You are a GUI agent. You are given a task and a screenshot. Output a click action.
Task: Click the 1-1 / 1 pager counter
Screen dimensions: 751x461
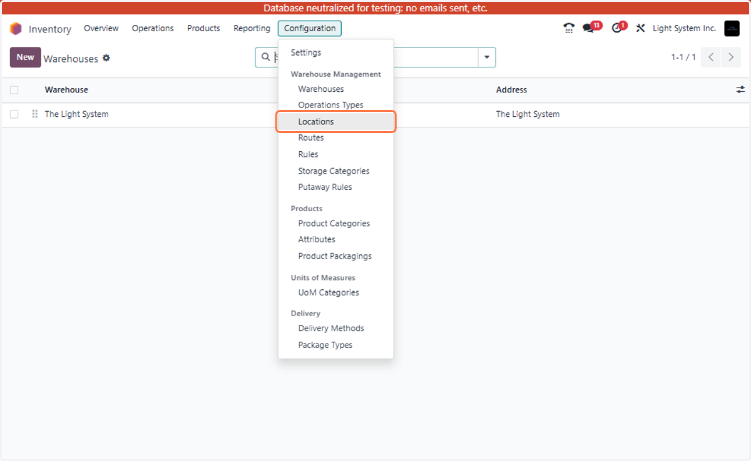(x=683, y=57)
